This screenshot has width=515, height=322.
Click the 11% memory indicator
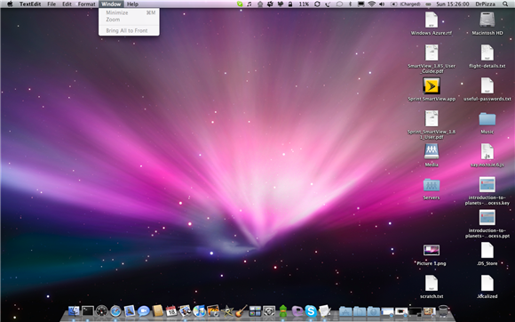[304, 4]
